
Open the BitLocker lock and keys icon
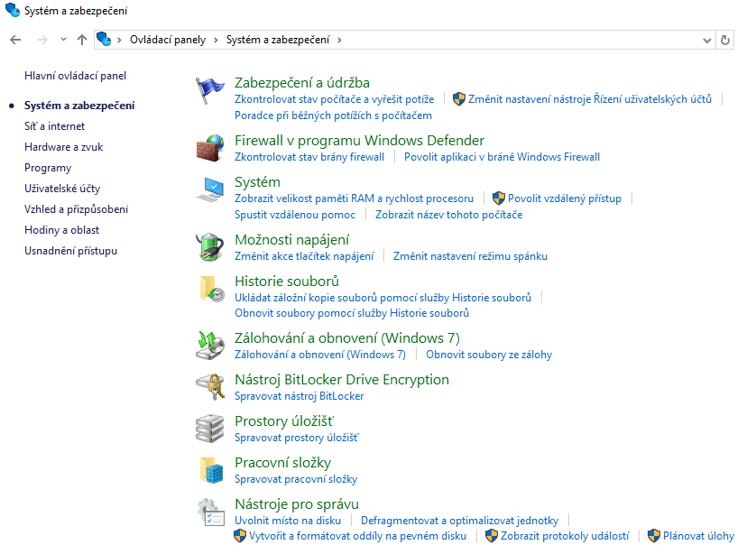click(x=209, y=386)
